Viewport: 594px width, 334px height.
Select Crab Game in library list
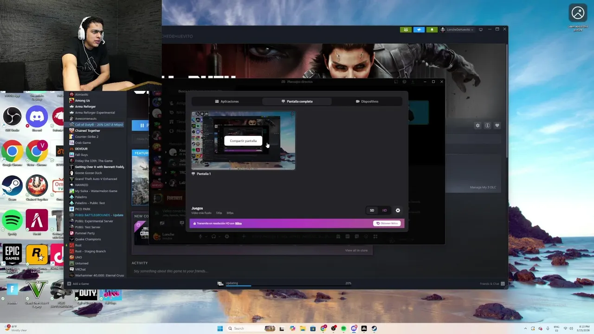click(83, 143)
